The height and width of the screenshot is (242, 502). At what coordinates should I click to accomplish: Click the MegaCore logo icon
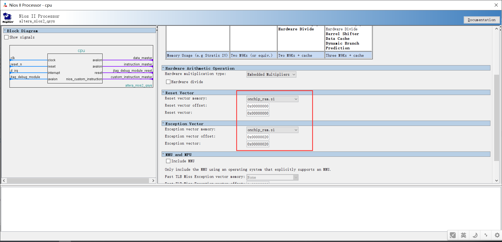8,18
